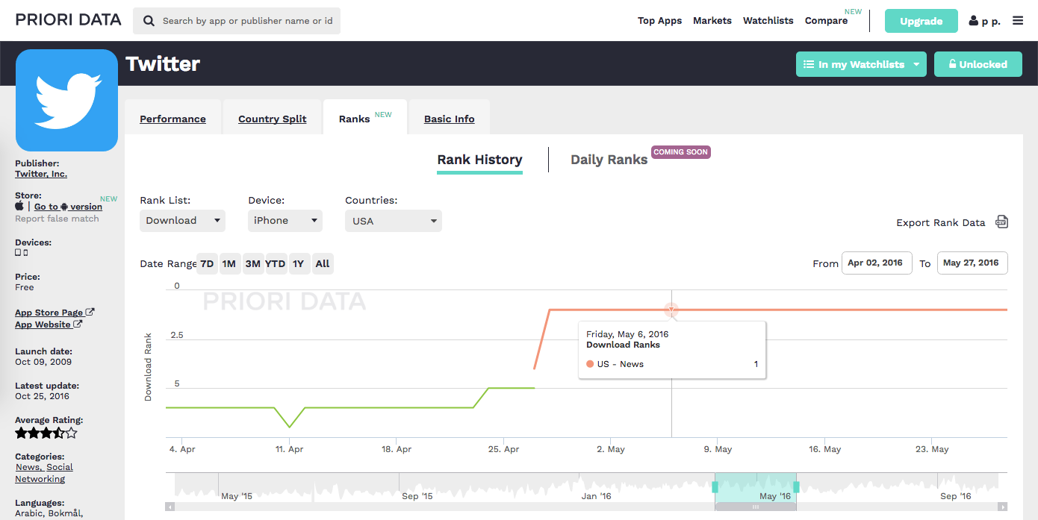Click the Export Rank Data CSV icon
The height and width of the screenshot is (520, 1038).
coord(1002,222)
